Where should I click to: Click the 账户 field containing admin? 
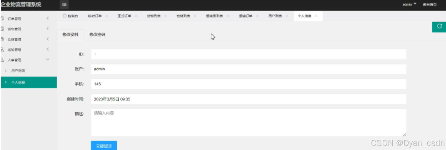click(249, 69)
